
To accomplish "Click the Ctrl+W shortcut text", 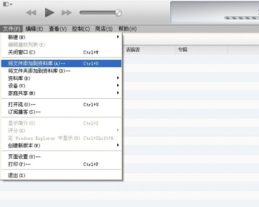I will [91, 52].
